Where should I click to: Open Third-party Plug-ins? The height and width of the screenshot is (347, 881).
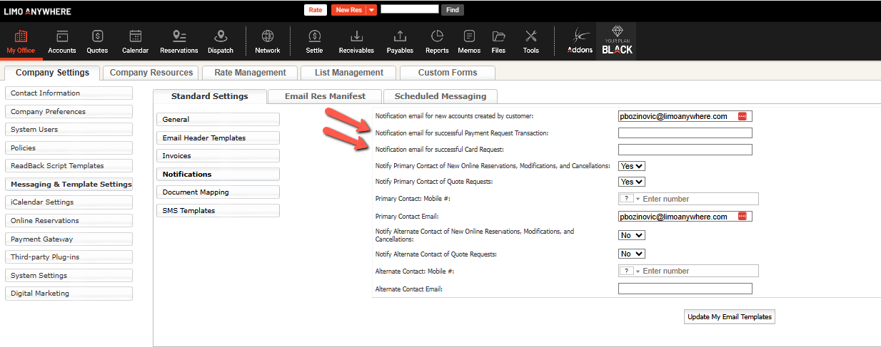click(69, 257)
